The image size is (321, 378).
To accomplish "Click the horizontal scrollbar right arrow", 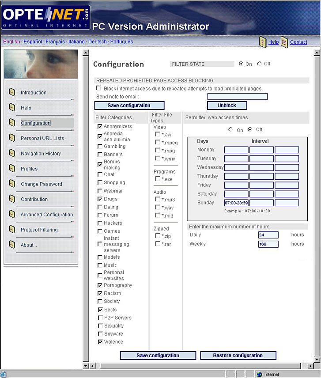I will [310, 366].
